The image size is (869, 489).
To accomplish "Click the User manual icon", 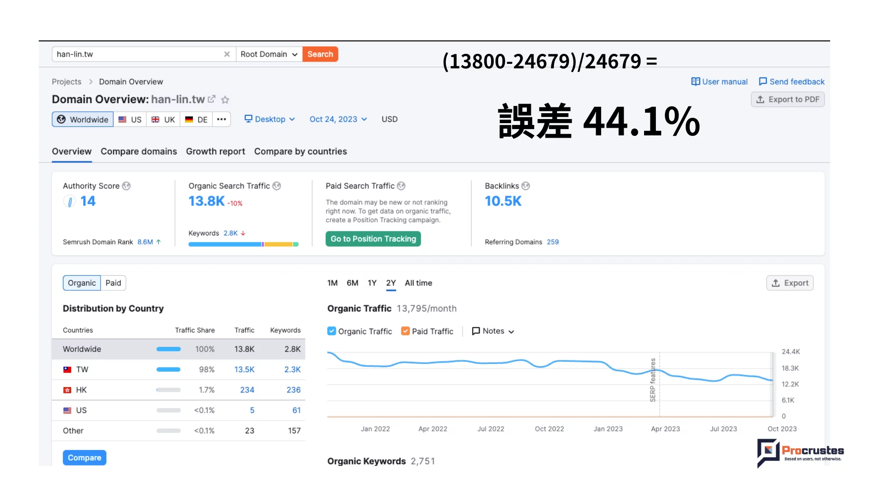I will pyautogui.click(x=695, y=81).
